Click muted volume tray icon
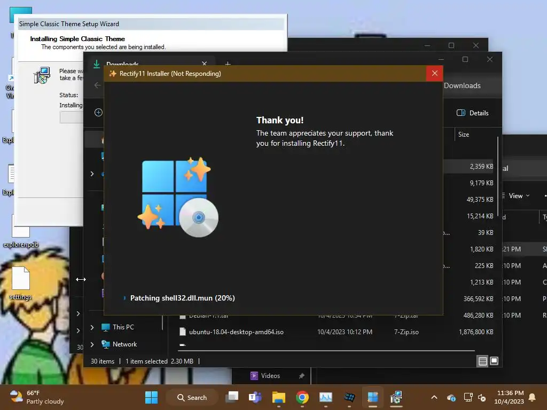This screenshot has width=547, height=410. 482,397
